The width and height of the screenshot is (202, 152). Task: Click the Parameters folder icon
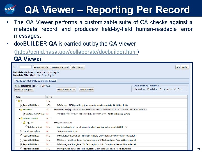(21, 109)
